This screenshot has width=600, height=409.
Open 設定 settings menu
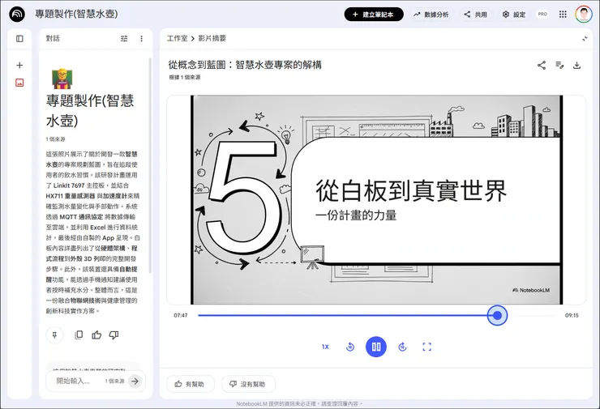[514, 15]
